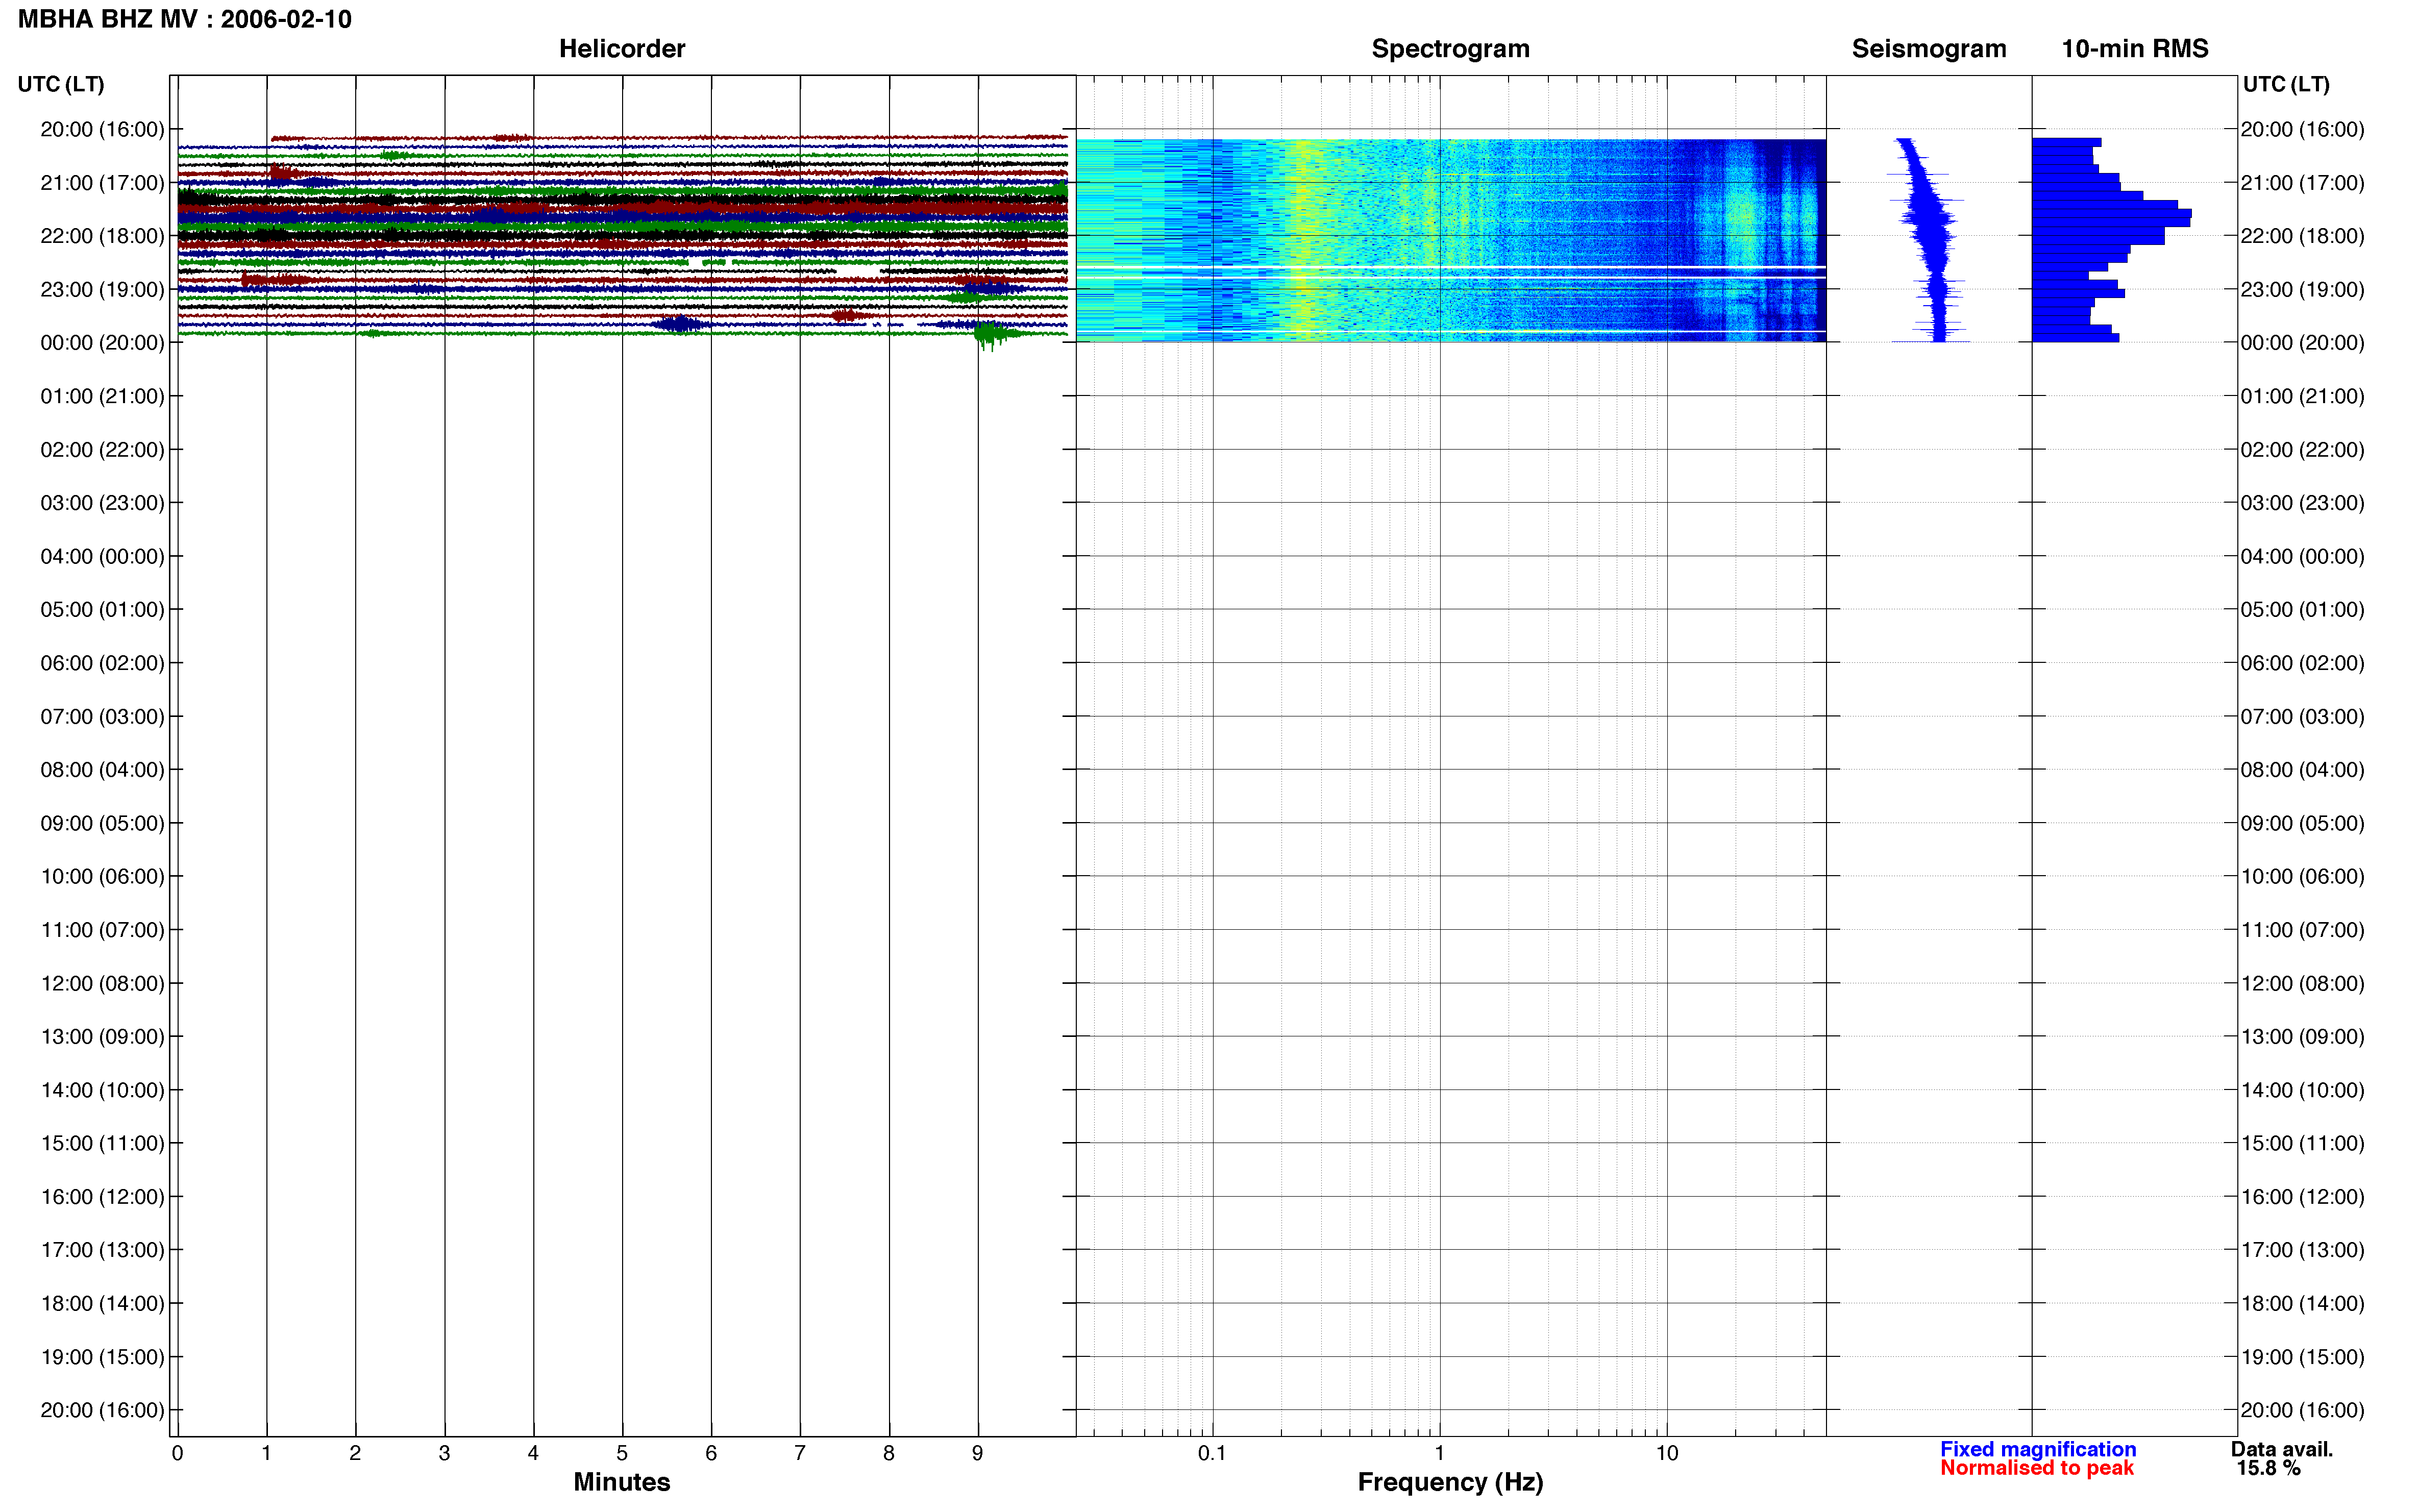Click tick '5' on the Minutes axis
The image size is (2419, 1512).
(622, 1454)
